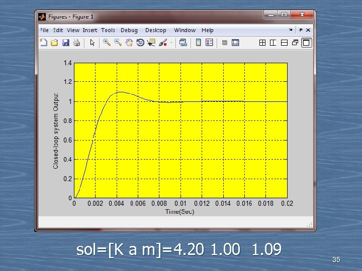This screenshot has height=271, width=362.
Task: Open the Edit menu
Action: [58, 30]
